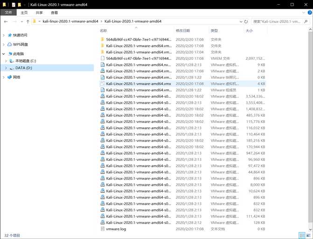Open the 共享 ribbon tab

(x=39, y=13)
